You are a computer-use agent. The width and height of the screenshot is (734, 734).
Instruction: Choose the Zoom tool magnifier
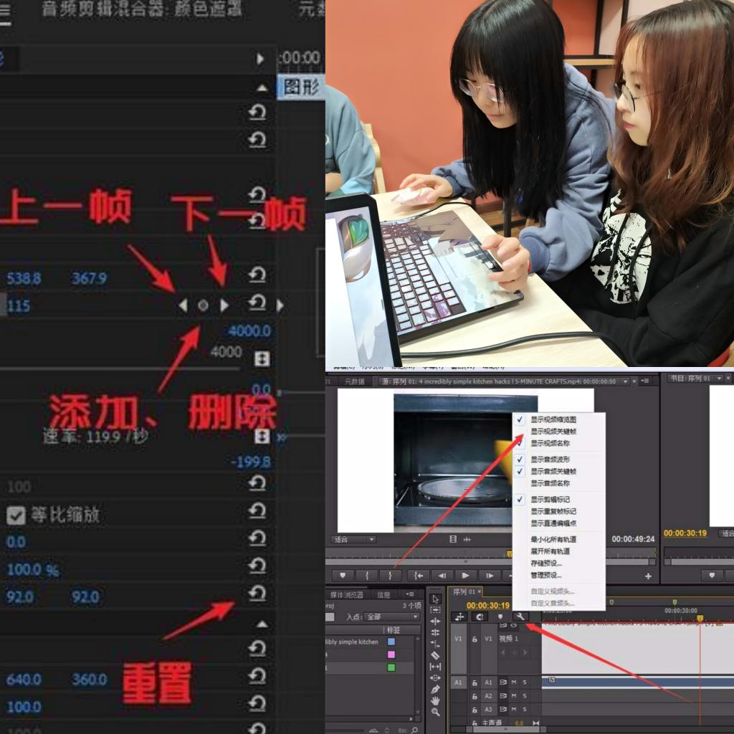coord(435,712)
